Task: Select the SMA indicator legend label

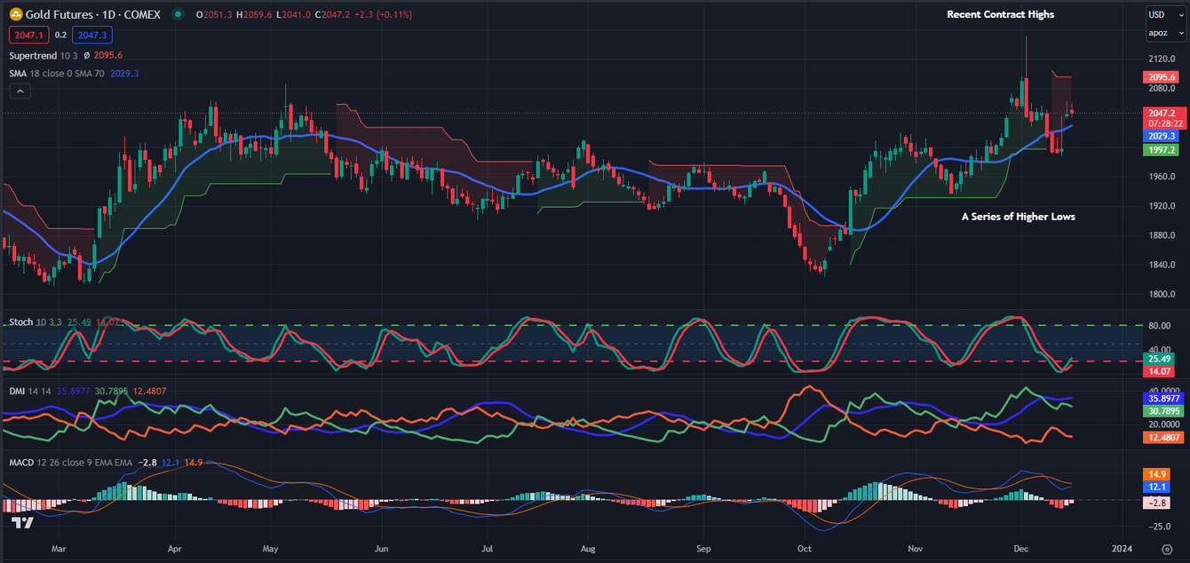Action: pyautogui.click(x=20, y=73)
